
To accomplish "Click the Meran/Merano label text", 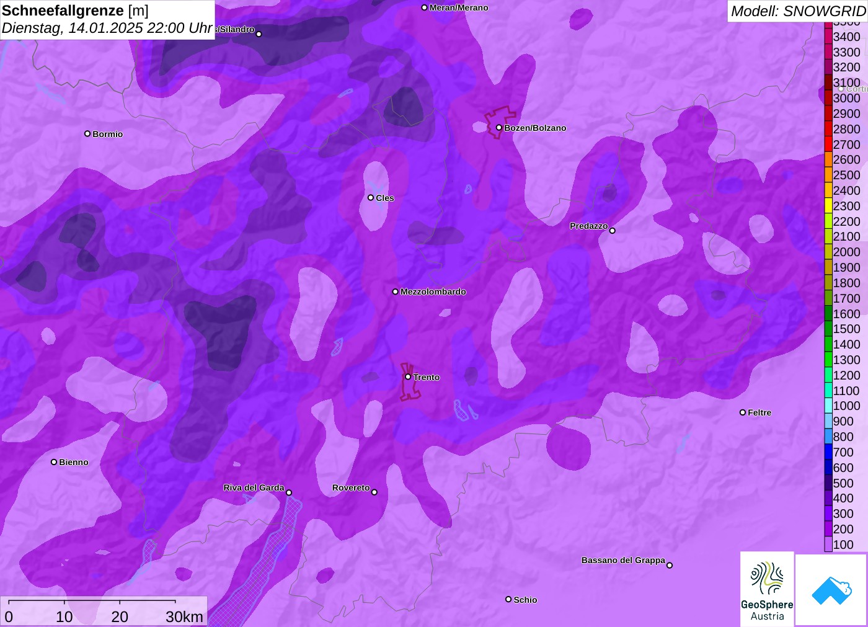I will coord(459,7).
